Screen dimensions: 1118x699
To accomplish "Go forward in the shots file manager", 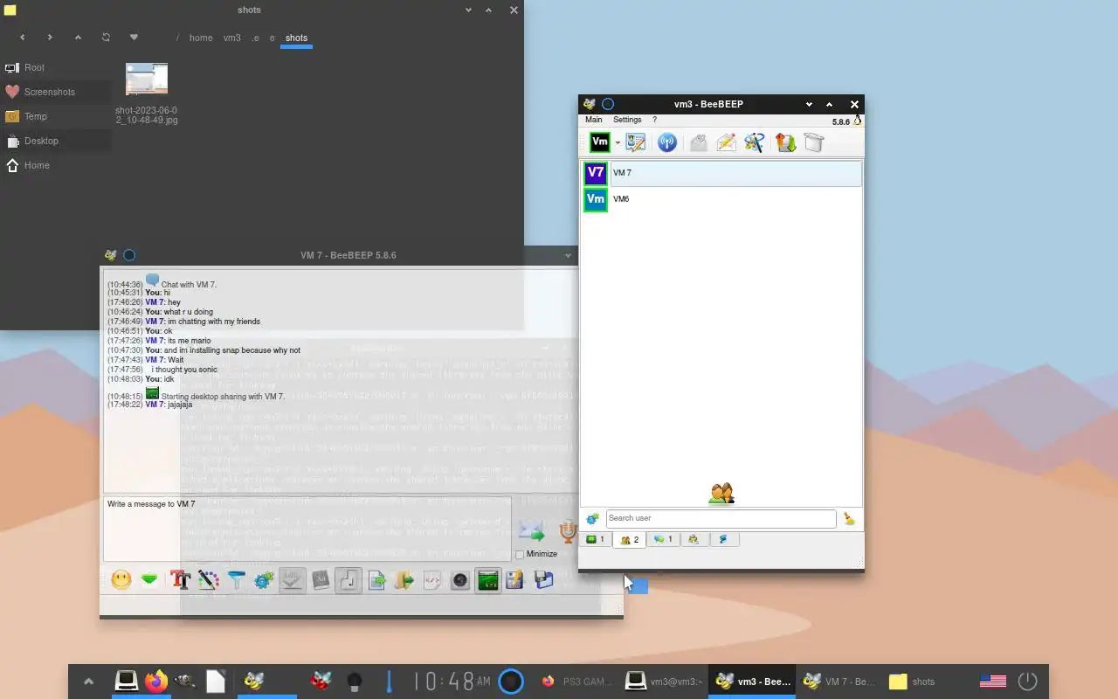I will [50, 38].
